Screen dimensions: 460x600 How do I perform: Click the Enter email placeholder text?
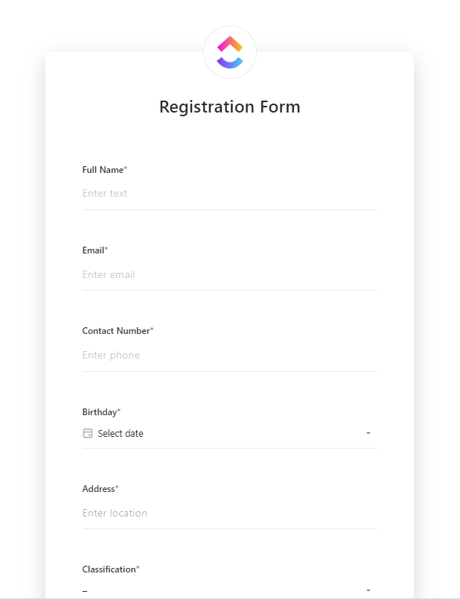107,274
